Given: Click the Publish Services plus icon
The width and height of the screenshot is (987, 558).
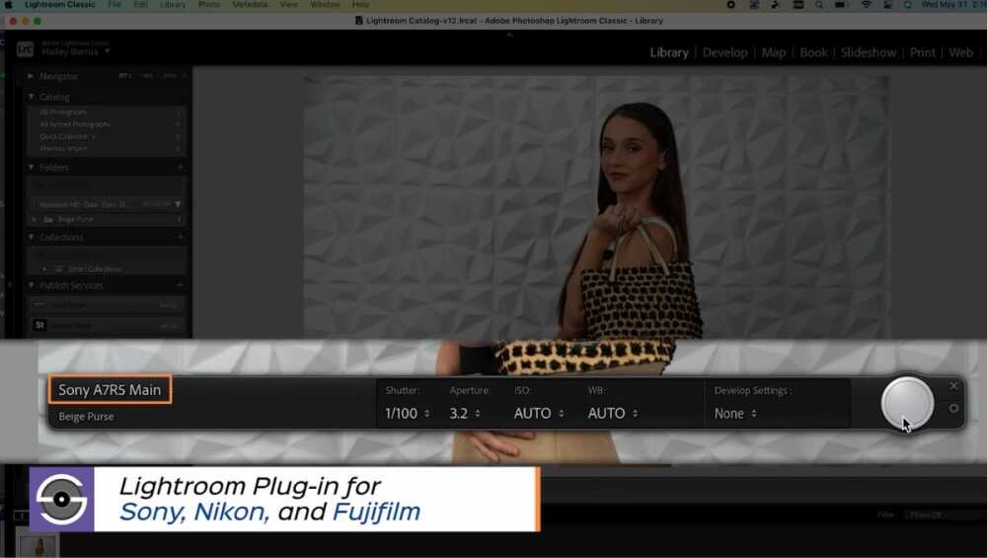Looking at the screenshot, I should (180, 284).
